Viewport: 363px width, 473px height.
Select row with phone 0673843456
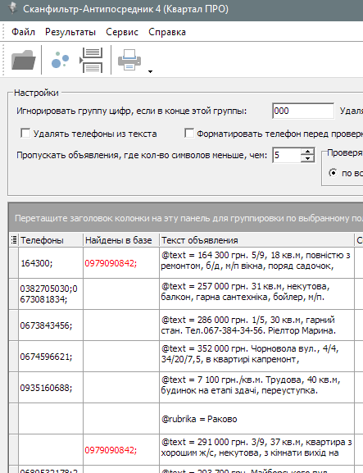(182, 325)
